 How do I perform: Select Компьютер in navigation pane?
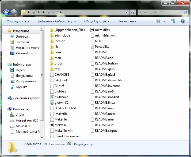point(22,109)
